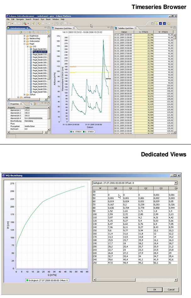Switch to the Zeitreihenbrowser tab
This screenshot has height=298, width=191.
coord(18,28)
